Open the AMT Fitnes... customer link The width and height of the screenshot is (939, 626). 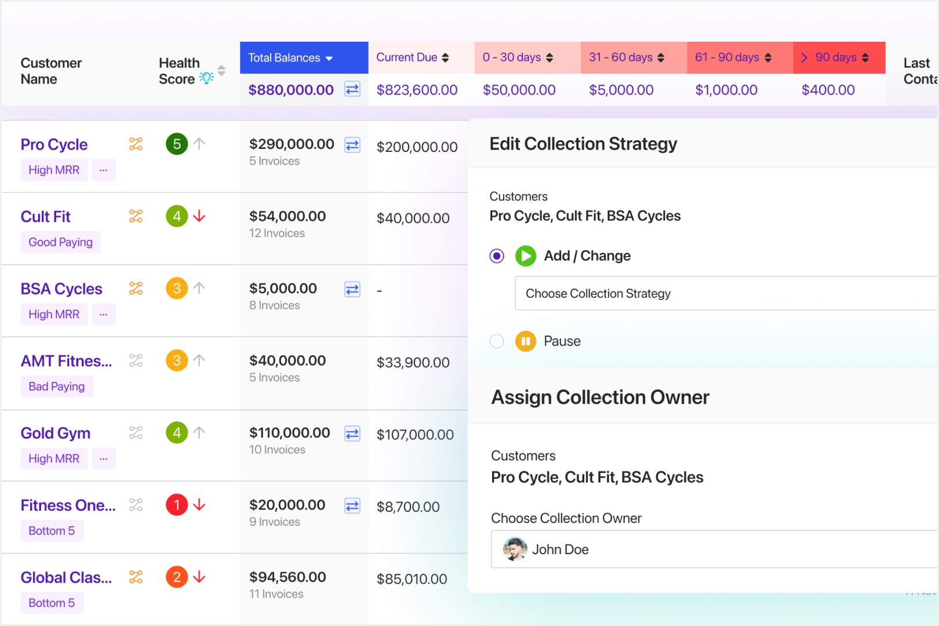tap(67, 361)
